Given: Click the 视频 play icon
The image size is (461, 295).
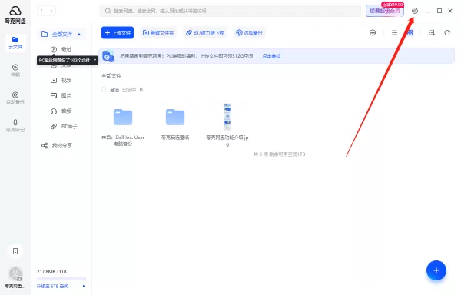Looking at the screenshot, I should point(54,80).
